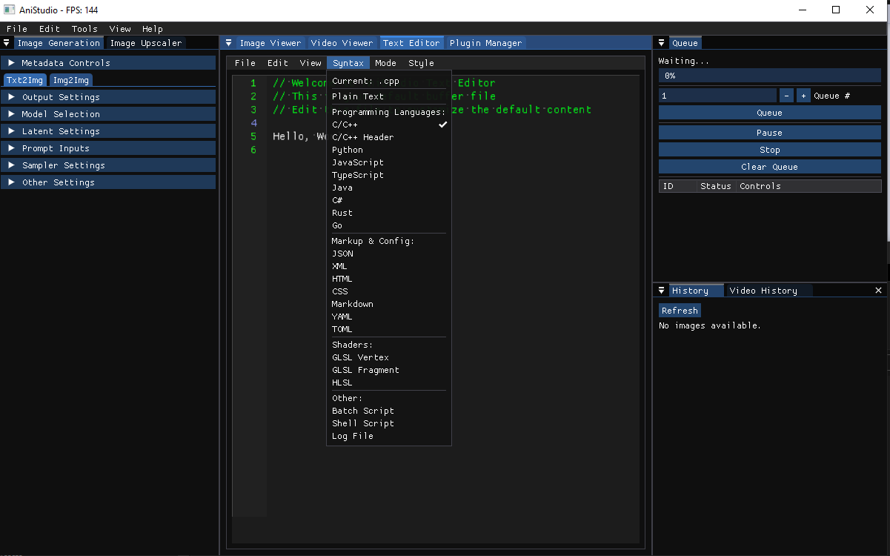
Task: Choose HTML syntax highlighting
Action: (389, 279)
